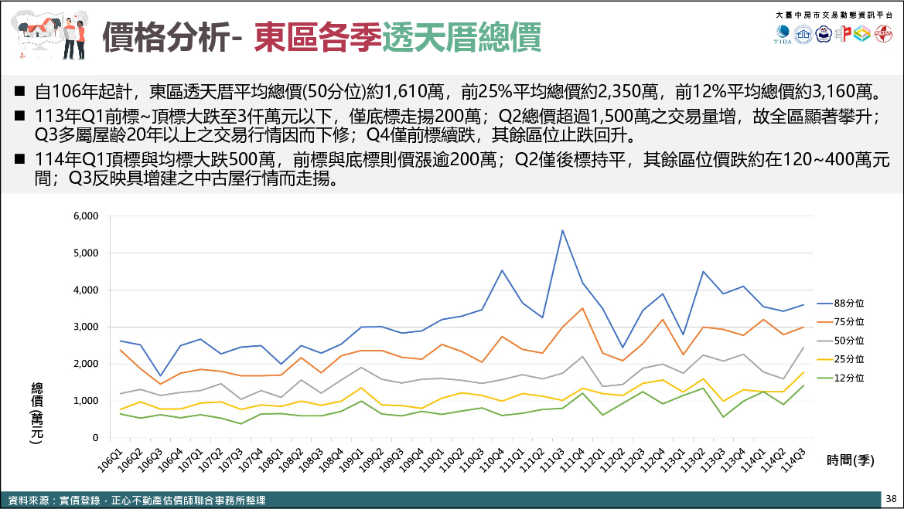Click the 111Q3 peak on the blue line

pyautogui.click(x=562, y=230)
